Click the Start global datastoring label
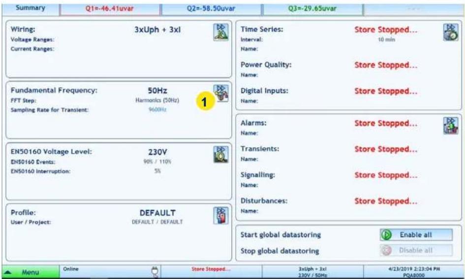Screen dimensions: 465x279 (x=280, y=235)
